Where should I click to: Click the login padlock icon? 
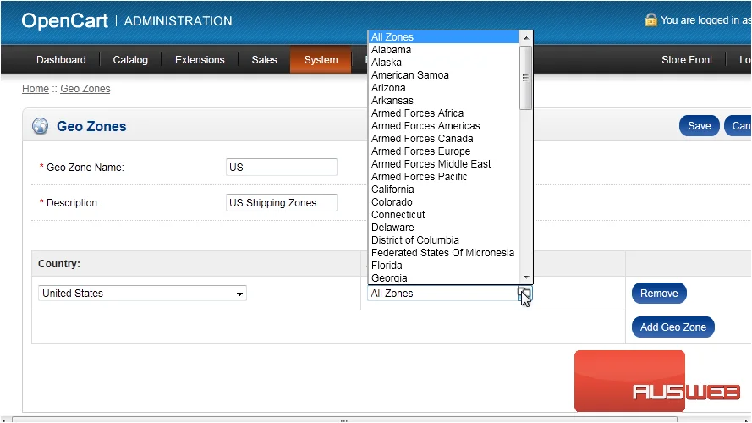(x=650, y=20)
